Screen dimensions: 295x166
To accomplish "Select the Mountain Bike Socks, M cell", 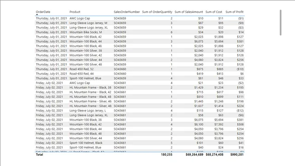I will click(86, 32).
